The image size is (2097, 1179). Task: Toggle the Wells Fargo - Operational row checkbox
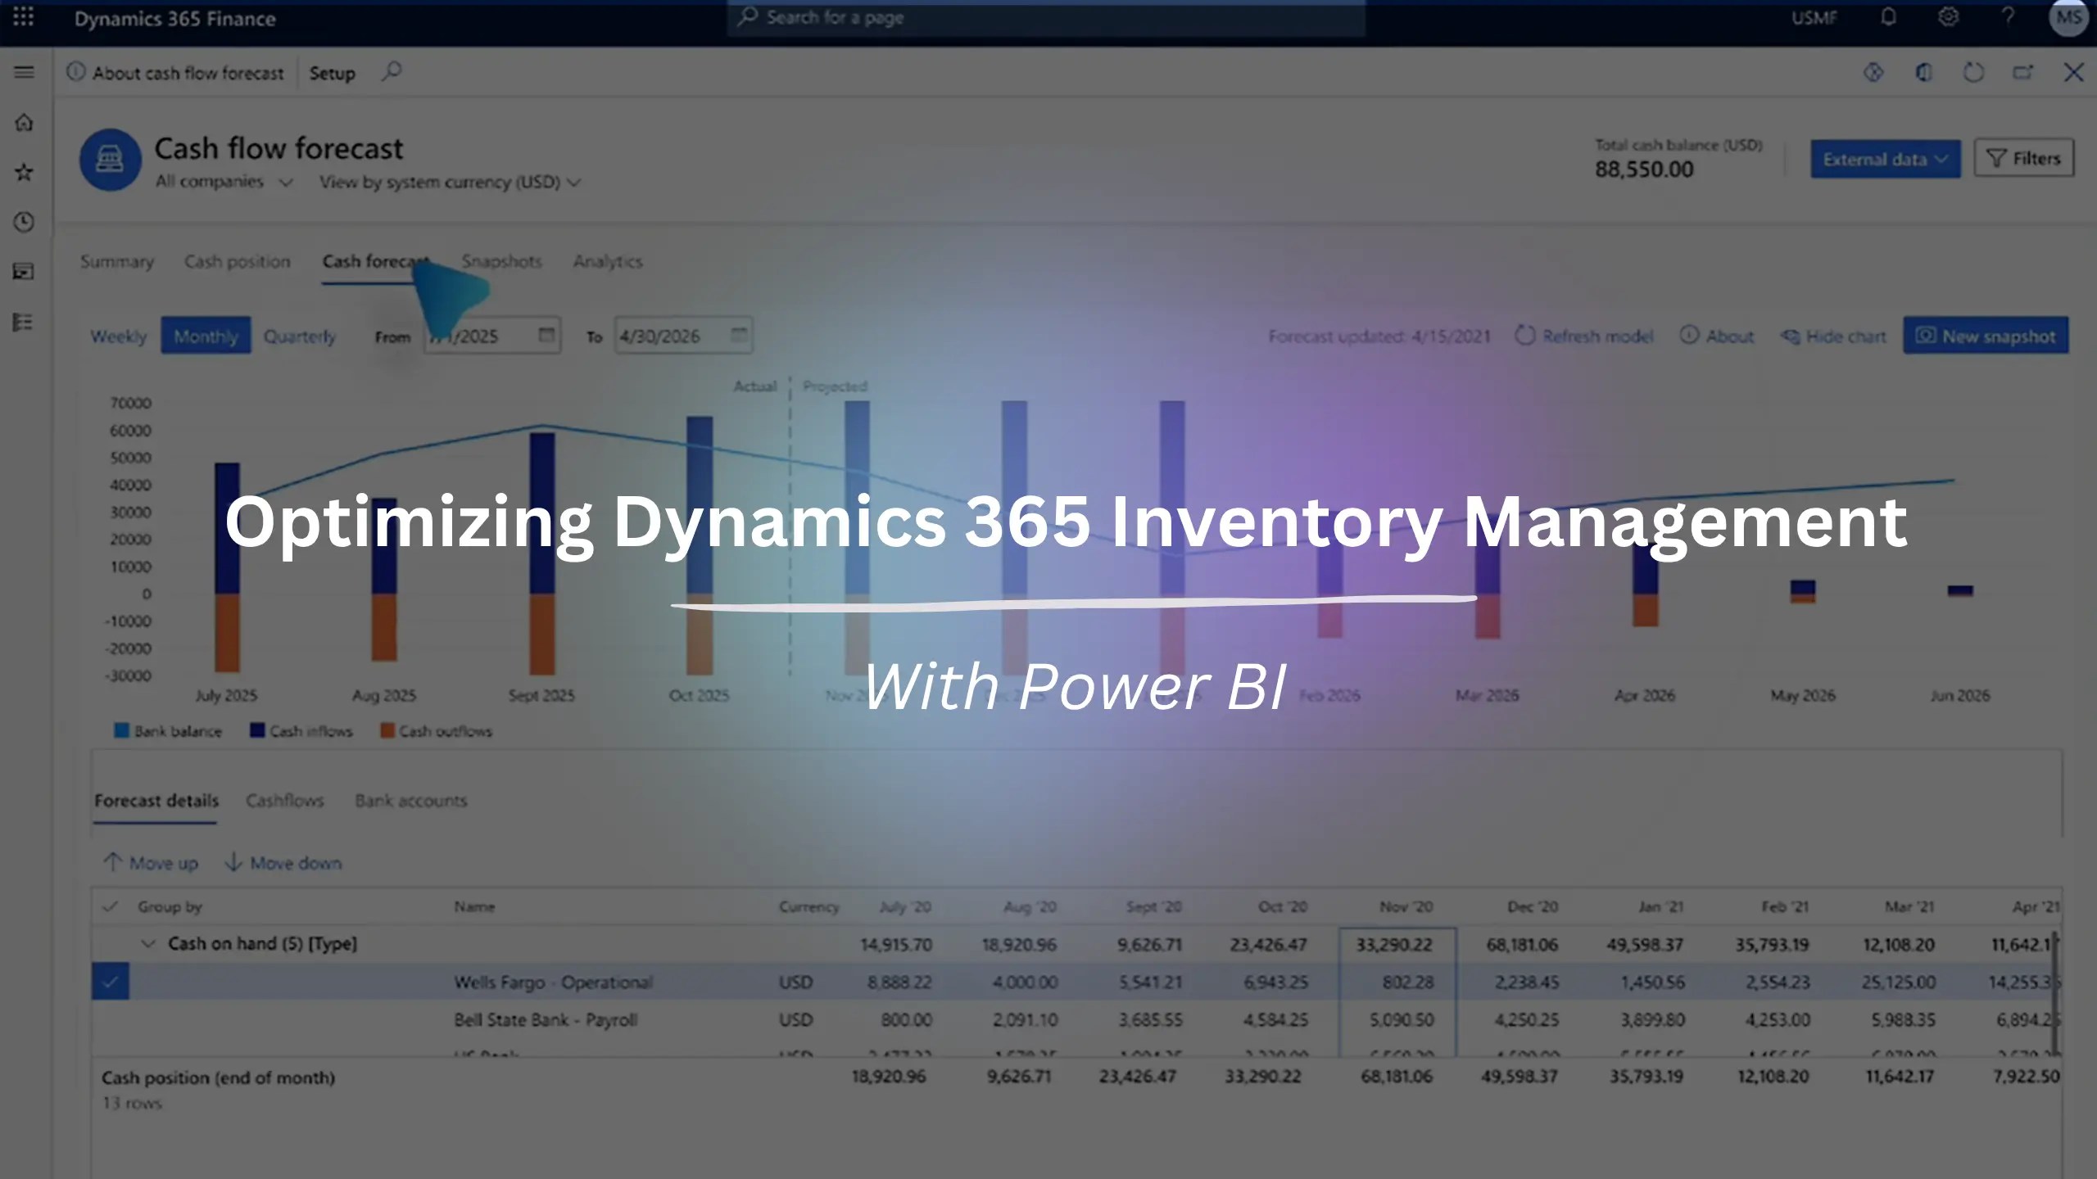click(x=111, y=981)
